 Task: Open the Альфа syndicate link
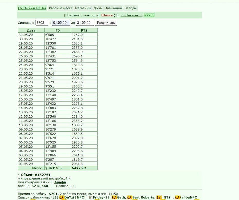click(x=60, y=182)
